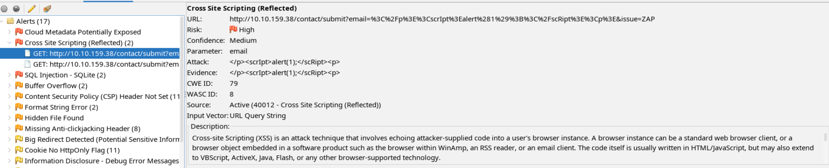Screen dimensions: 829x168
Task: Expand the Cloud Metadata Potentially Exposed node
Action: pyautogui.click(x=10, y=32)
